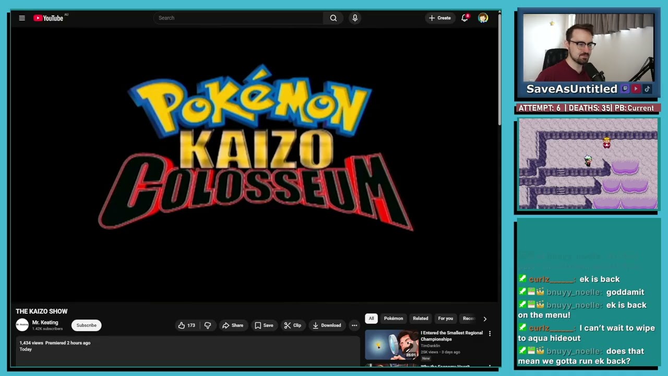Screen dimensions: 668x376
Task: Select the All filter chip
Action: click(x=372, y=319)
